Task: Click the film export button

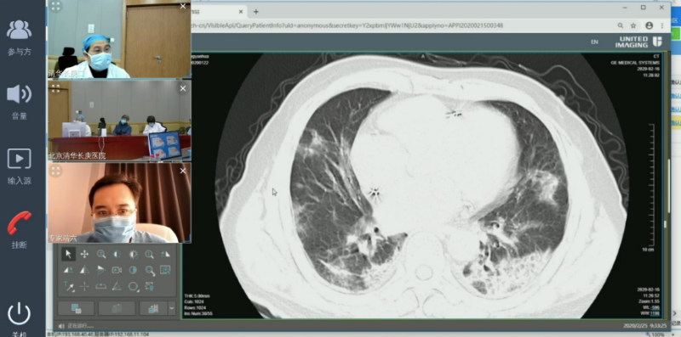Action: tap(153, 308)
